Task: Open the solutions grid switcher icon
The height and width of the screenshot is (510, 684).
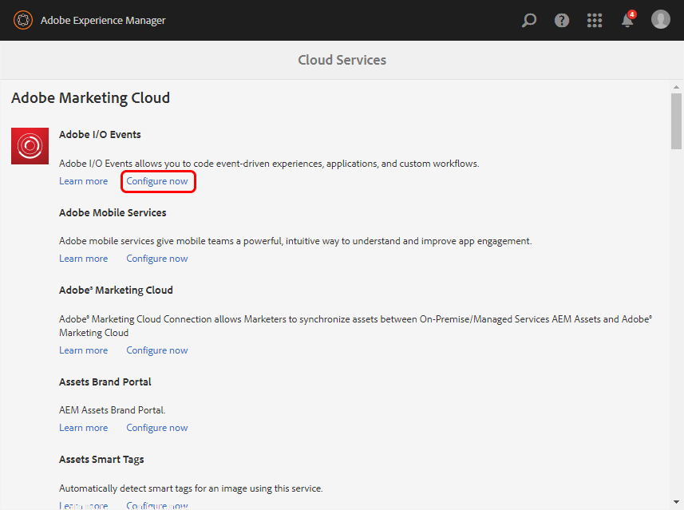Action: point(595,20)
